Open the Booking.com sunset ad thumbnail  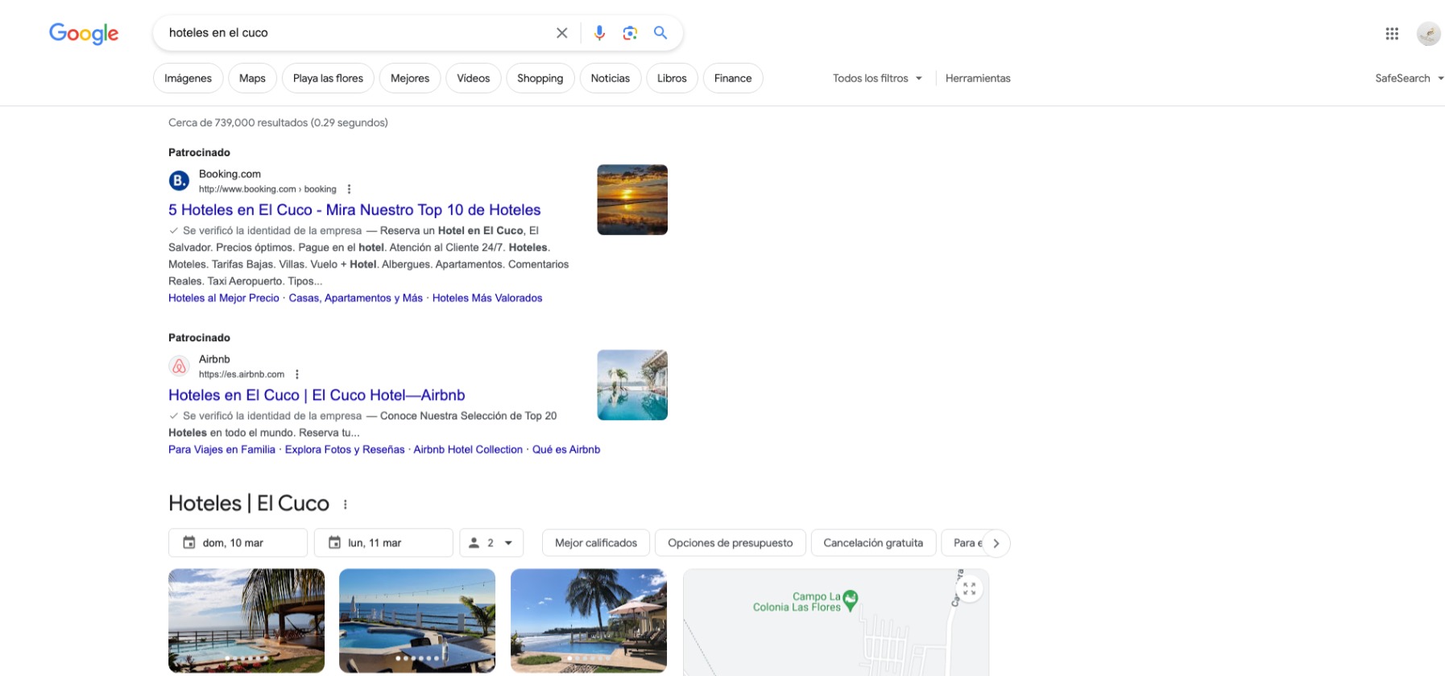(632, 200)
